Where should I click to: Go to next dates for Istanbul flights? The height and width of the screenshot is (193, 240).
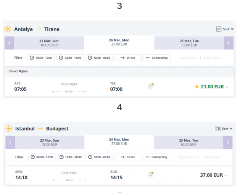coord(228,142)
